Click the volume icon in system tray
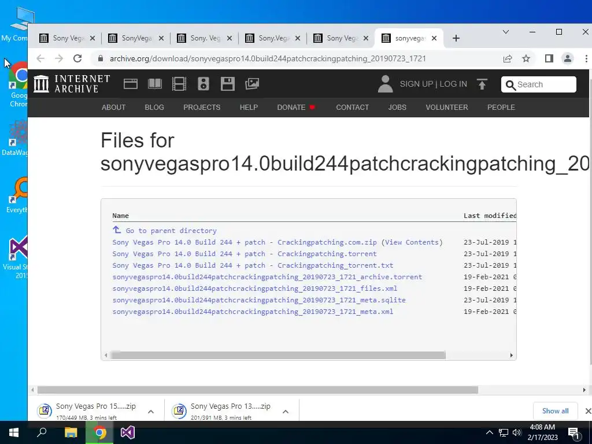This screenshot has height=444, width=592. (517, 432)
